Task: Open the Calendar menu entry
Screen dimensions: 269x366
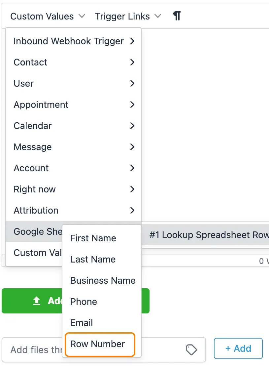Action: pyautogui.click(x=33, y=126)
